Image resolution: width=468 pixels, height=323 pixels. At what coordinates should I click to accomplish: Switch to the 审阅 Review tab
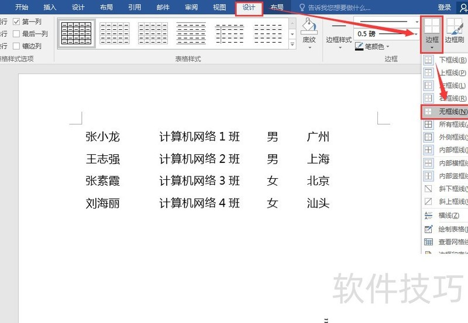point(191,7)
